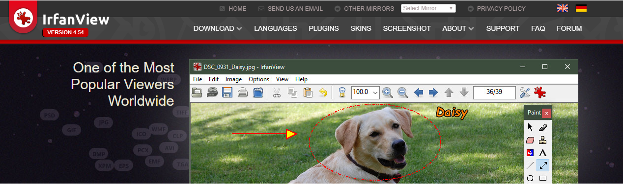Select the ellipse shape tool in Paint
623x186 pixels.
(x=530, y=178)
